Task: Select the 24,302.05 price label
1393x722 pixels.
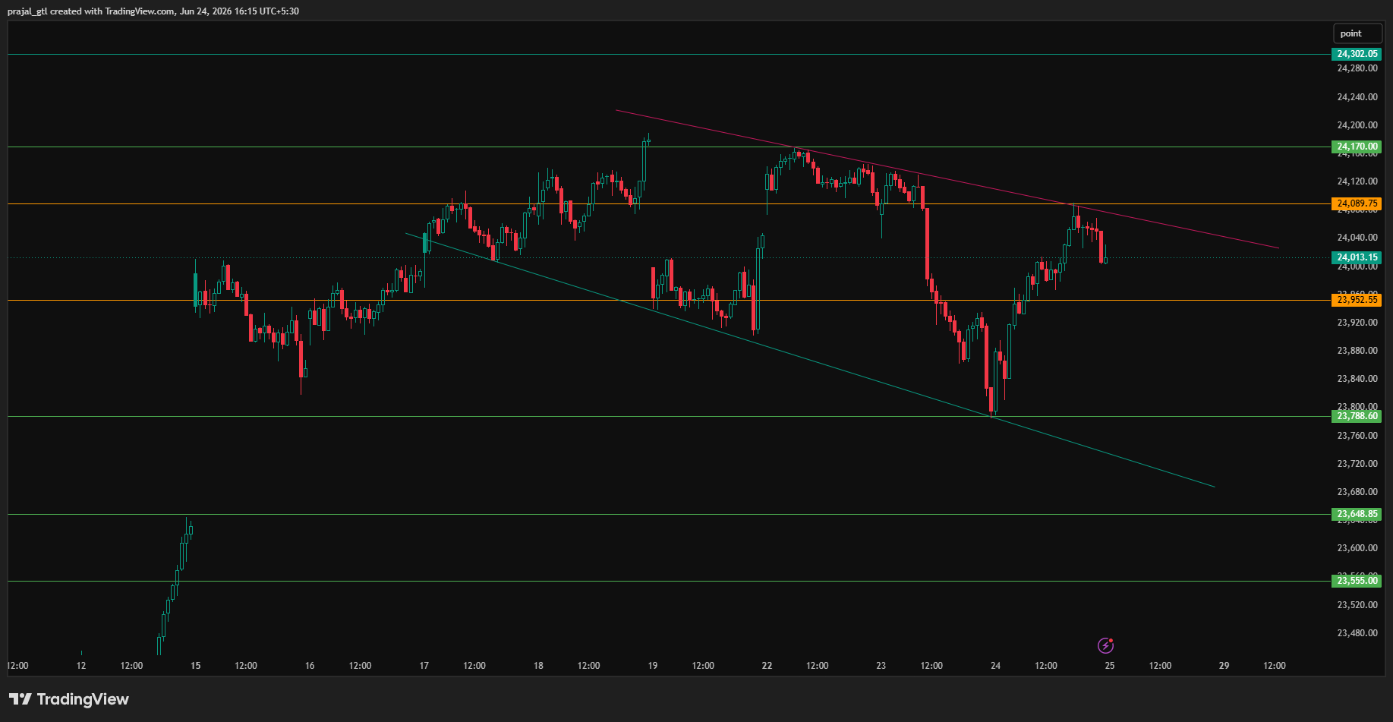Action: pyautogui.click(x=1357, y=54)
